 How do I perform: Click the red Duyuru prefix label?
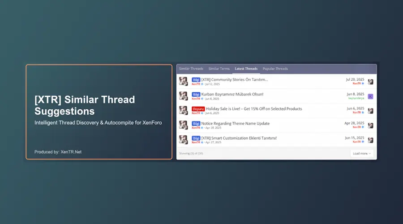tap(198, 108)
